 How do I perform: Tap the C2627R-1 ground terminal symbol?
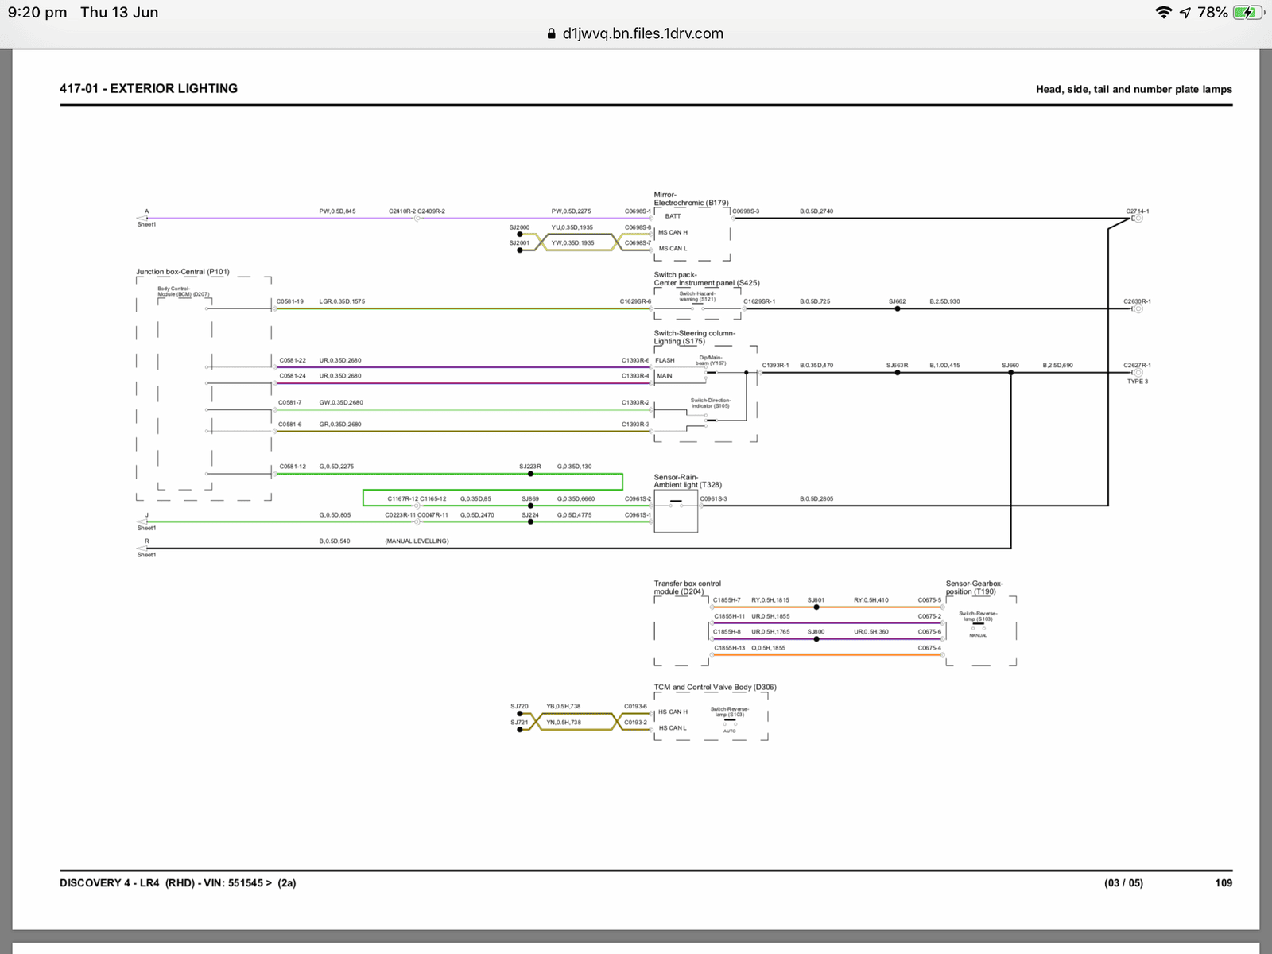(1138, 372)
